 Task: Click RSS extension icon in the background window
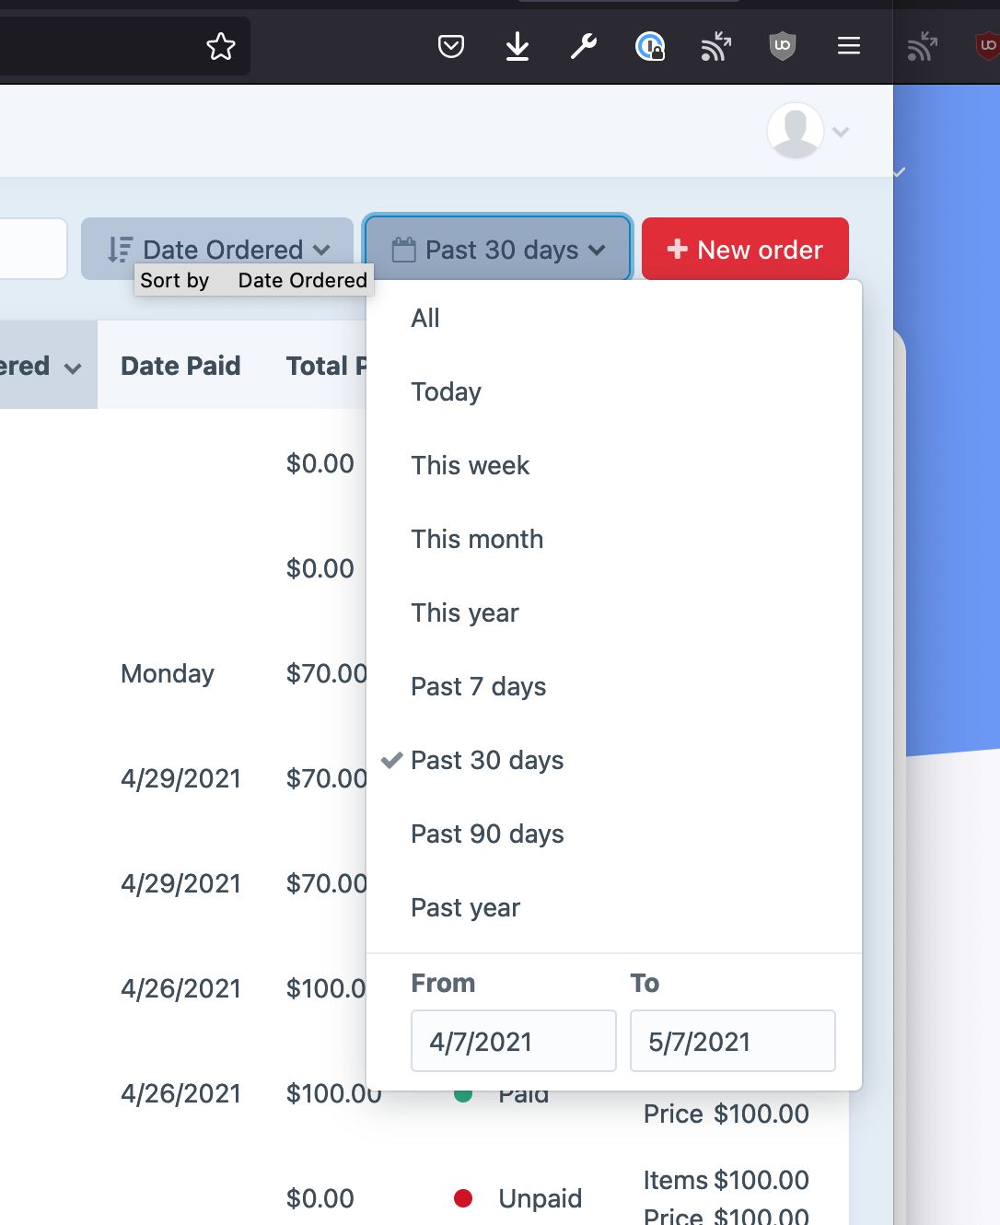[x=922, y=46]
